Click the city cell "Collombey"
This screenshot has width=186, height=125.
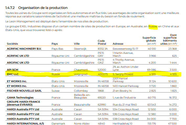tap(81, 91)
